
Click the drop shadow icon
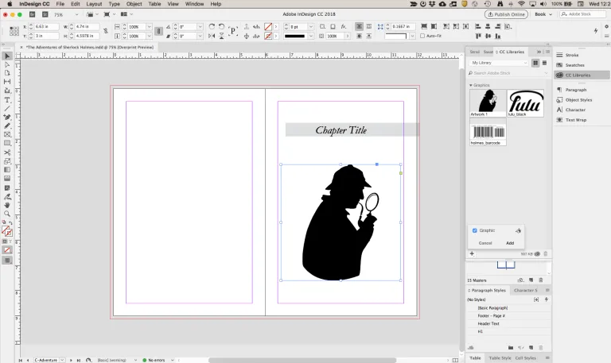[333, 26]
